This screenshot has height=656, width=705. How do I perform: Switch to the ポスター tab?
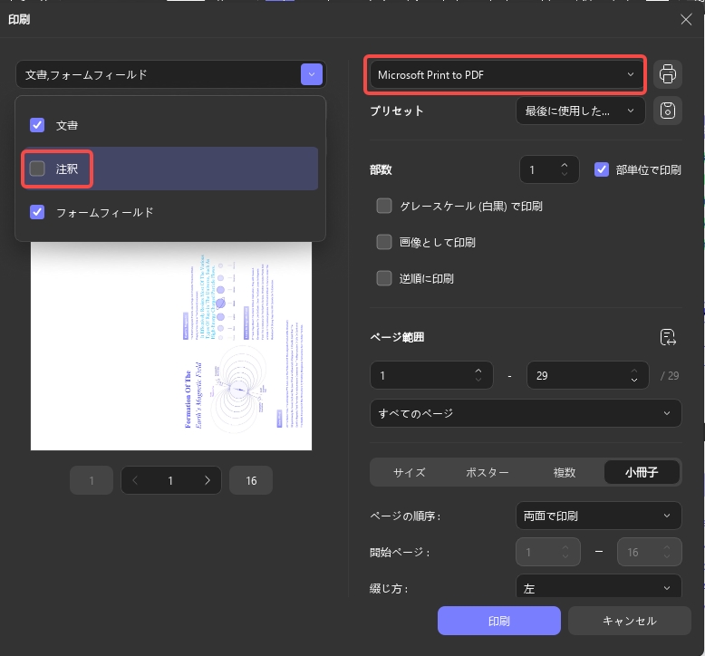[x=487, y=473]
